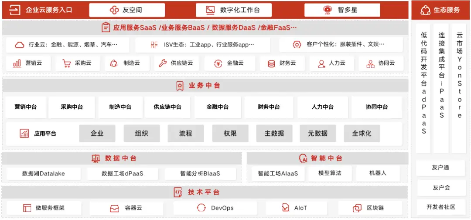Click the 业务中台 badge icon
Image resolution: width=471 pixels, height=220 pixels.
click(x=180, y=86)
